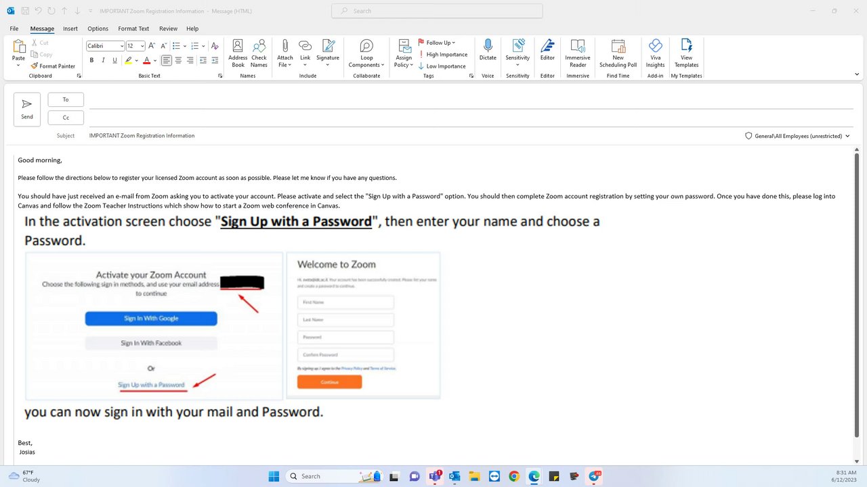This screenshot has width=867, height=487.
Task: Activate Format Painter
Action: coord(53,66)
